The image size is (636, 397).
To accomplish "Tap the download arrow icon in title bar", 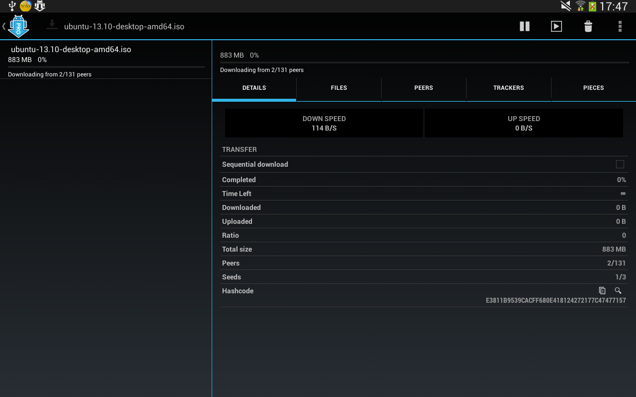I will tap(52, 25).
